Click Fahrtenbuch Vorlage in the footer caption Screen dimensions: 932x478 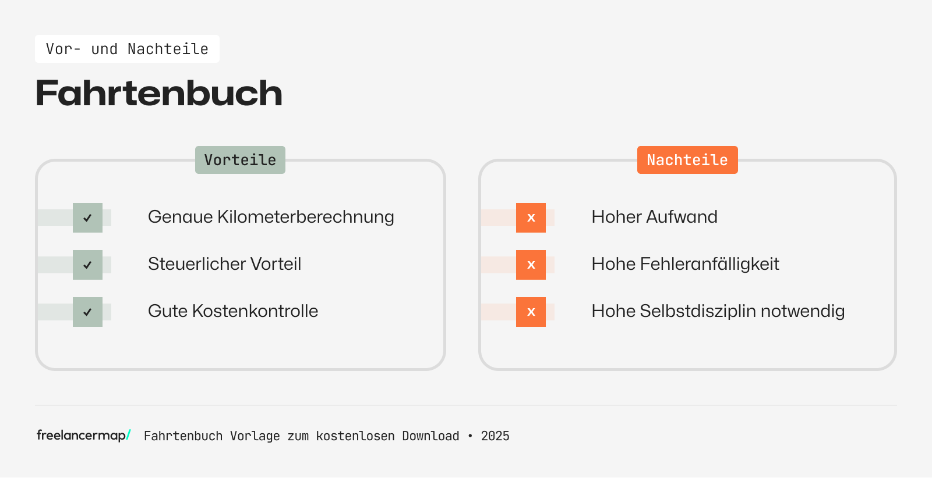(211, 436)
